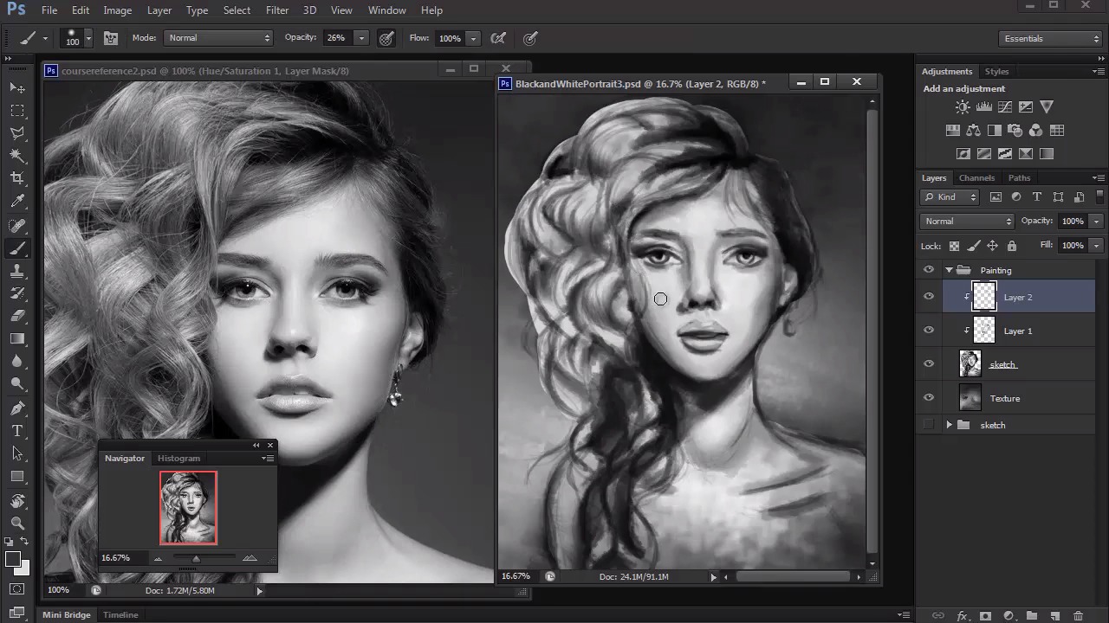Hide the Texture layer

929,398
